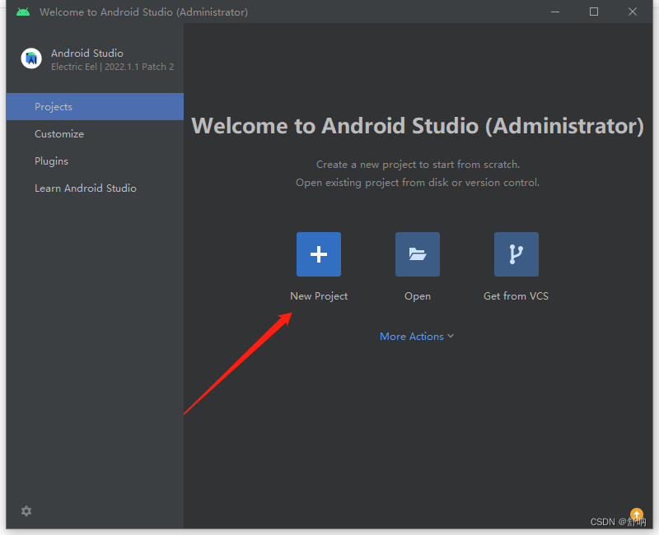Click the orange update notification icon

pyautogui.click(x=636, y=514)
